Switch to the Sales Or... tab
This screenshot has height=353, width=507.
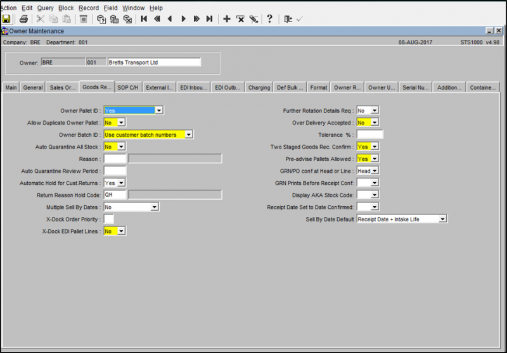[62, 87]
